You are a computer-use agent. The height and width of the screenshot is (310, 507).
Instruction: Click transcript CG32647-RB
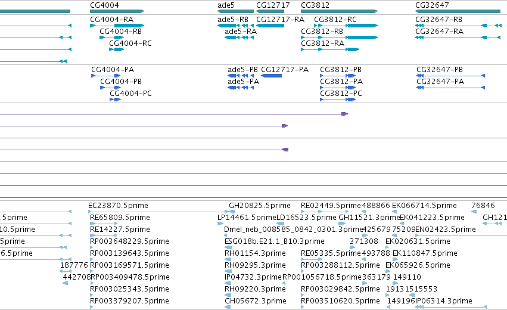(438, 20)
